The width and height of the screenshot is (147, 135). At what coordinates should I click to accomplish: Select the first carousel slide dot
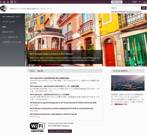135,64
